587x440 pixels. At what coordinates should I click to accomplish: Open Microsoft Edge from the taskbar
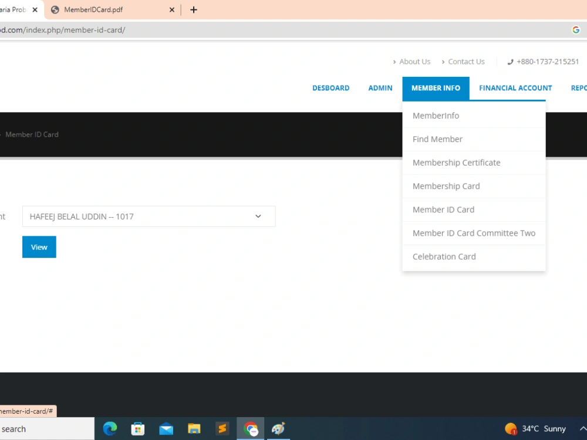click(110, 428)
